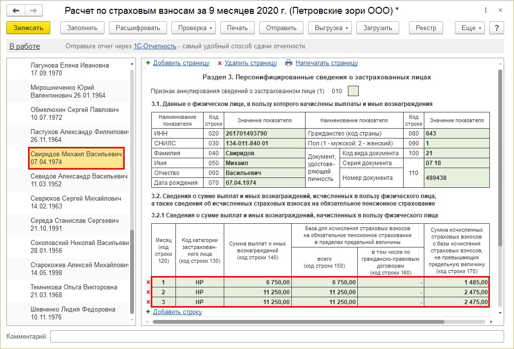Click the document series field 07 18
The width and height of the screenshot is (514, 349).
[457, 163]
